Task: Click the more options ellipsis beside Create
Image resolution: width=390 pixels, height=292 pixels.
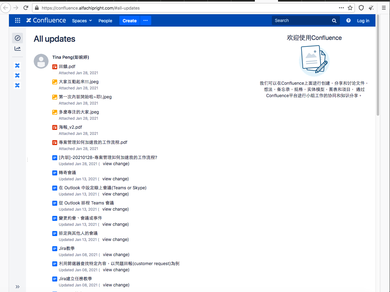Action: tap(146, 20)
